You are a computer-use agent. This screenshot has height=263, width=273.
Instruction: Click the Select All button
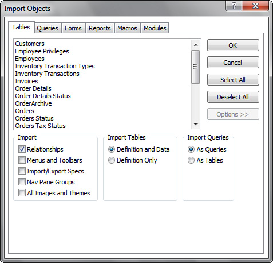[233, 80]
